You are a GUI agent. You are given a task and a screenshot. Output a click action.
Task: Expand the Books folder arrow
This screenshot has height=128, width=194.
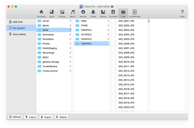70,26
